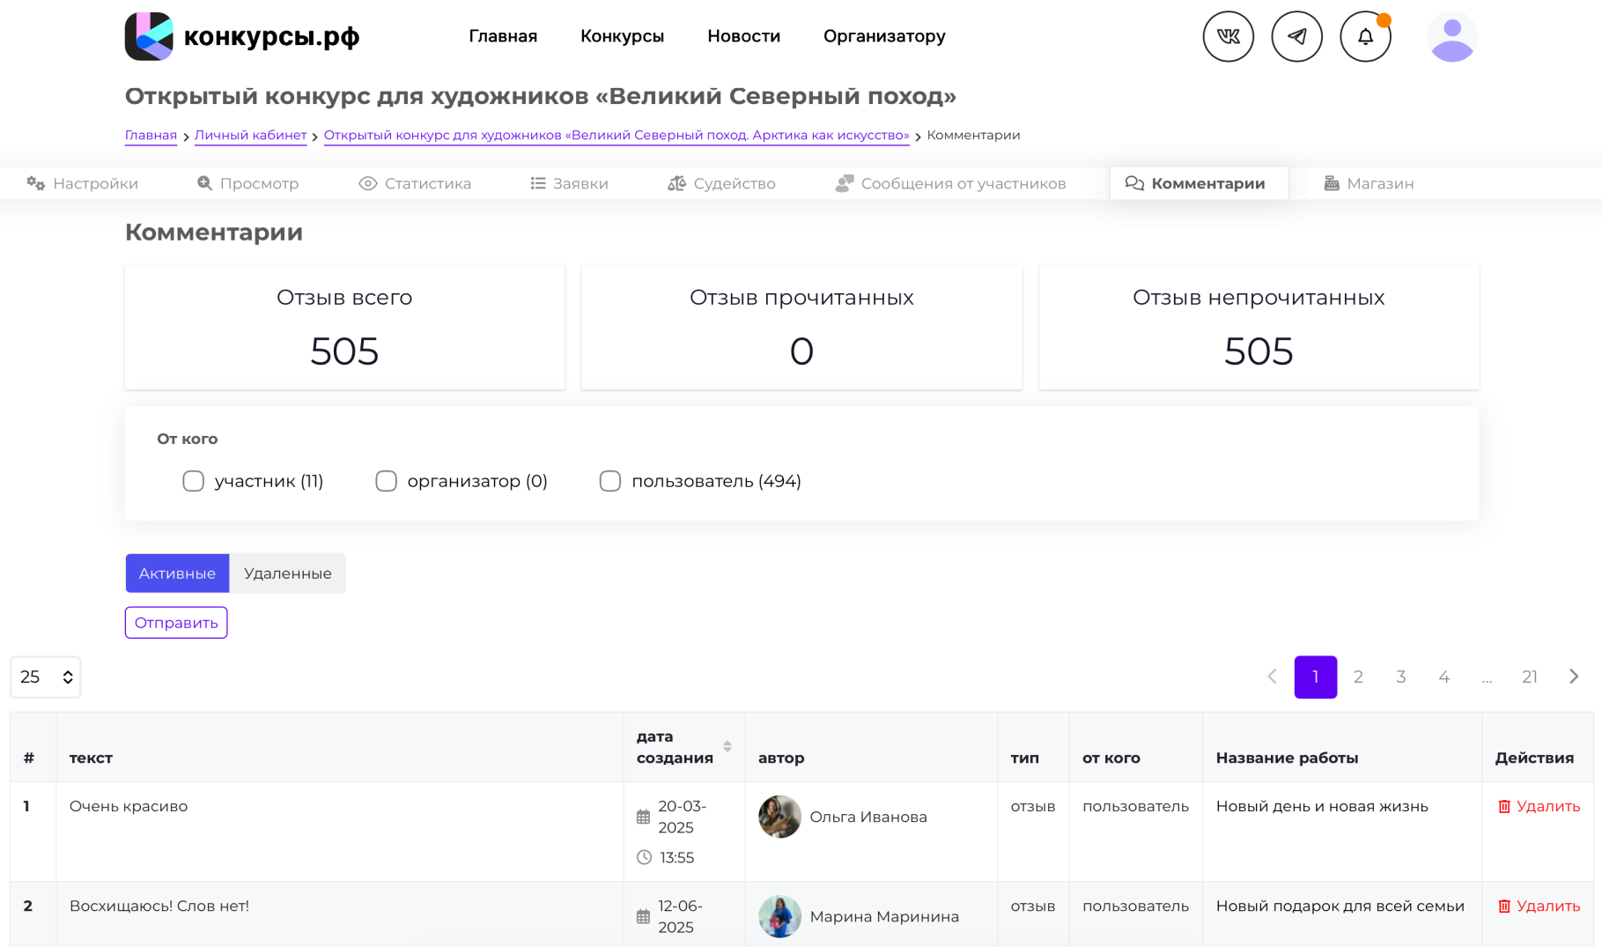Jump to page 21 in pagination

tap(1529, 677)
